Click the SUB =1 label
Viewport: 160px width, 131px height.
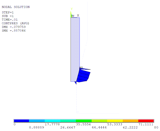pos(8,16)
